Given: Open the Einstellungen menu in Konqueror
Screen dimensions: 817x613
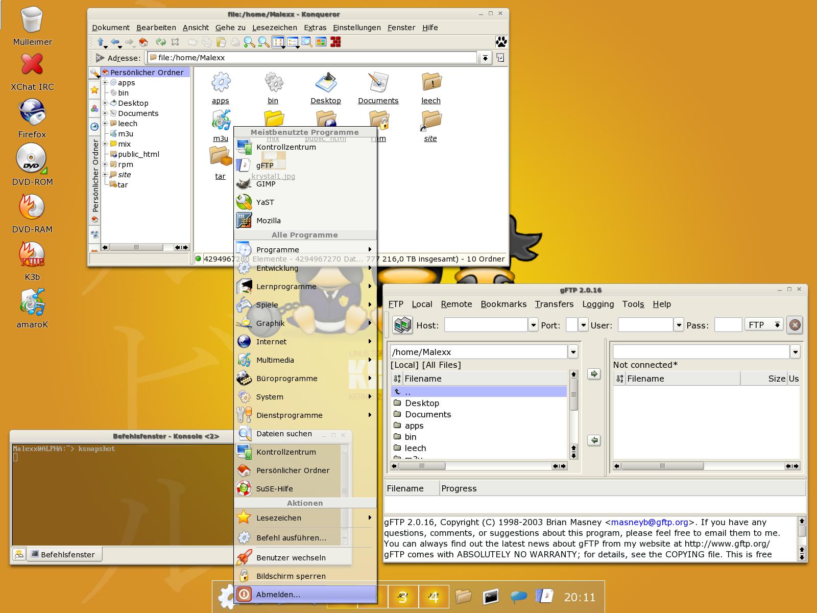Looking at the screenshot, I should [x=356, y=28].
